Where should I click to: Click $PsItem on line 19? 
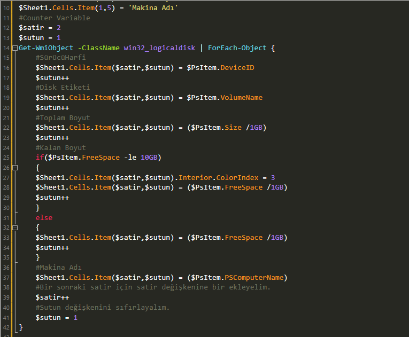(x=202, y=98)
